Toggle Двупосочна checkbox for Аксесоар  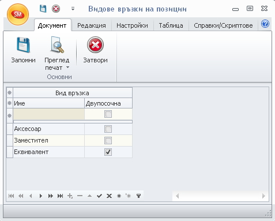[x=108, y=129]
